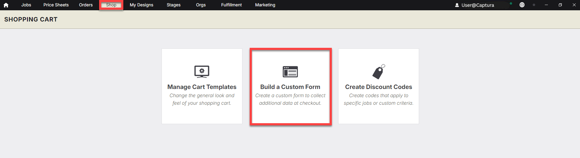Open the Create Discount Codes title
Viewport: 580px width, 158px height.
379,87
